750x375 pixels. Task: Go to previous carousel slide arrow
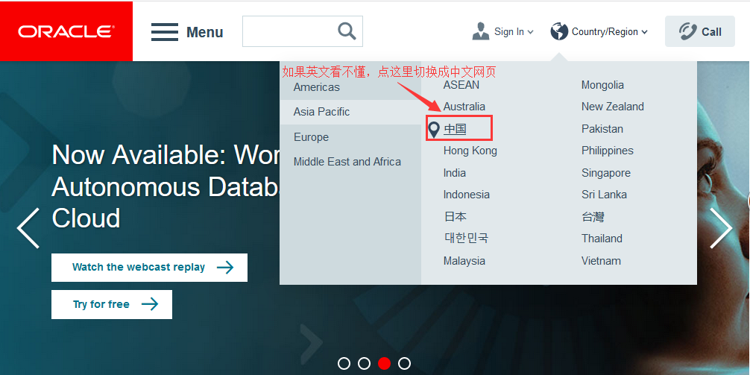pyautogui.click(x=28, y=228)
